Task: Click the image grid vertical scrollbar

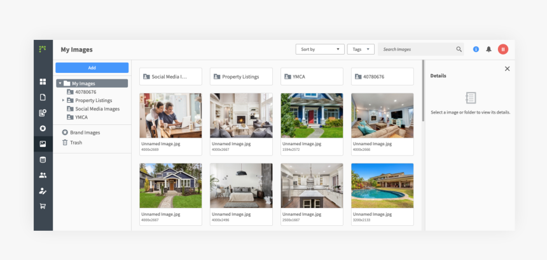Action: pyautogui.click(x=424, y=91)
